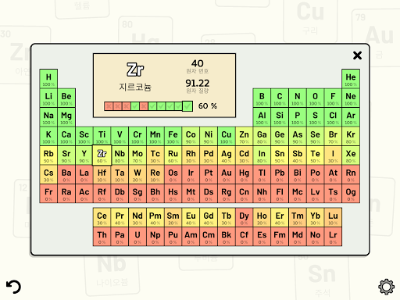Click the last green checkmark in progress bar
Screen dimensions: 400x300
[x=187, y=106]
